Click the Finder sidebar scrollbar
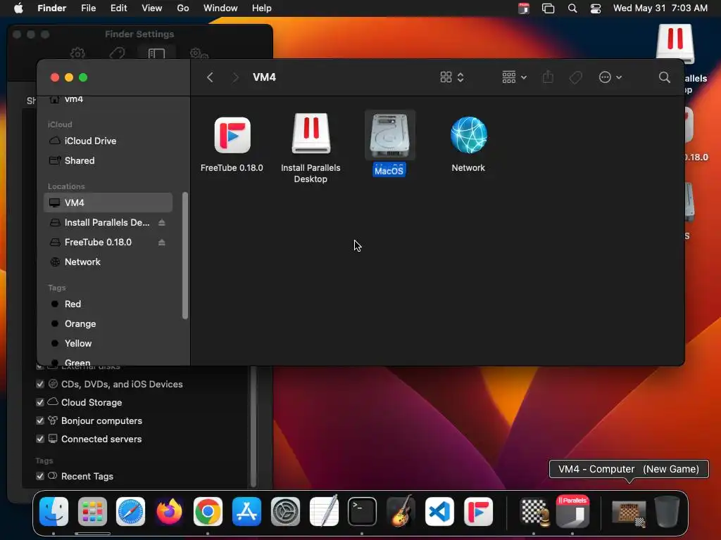 (x=185, y=255)
